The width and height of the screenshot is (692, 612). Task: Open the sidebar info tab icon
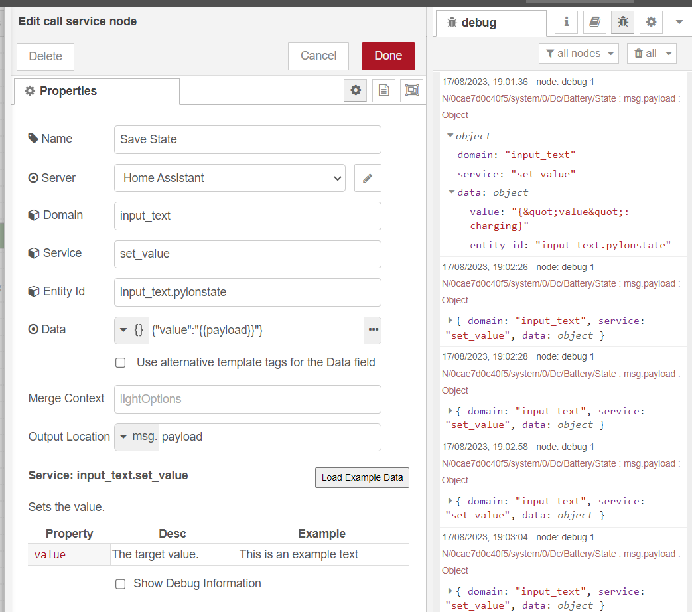(566, 22)
